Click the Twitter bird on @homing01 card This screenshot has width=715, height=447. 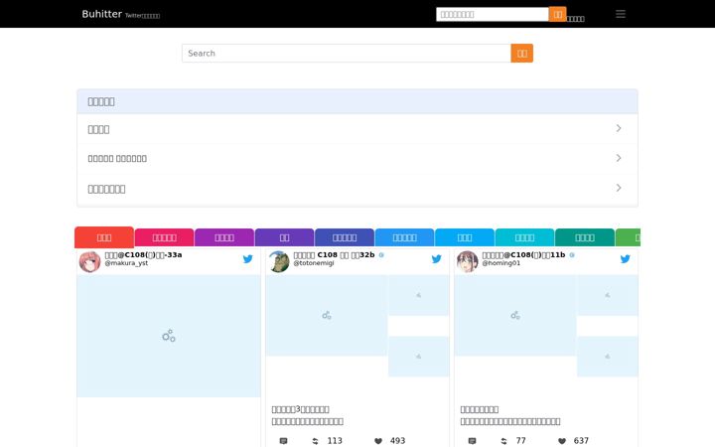pyautogui.click(x=626, y=259)
